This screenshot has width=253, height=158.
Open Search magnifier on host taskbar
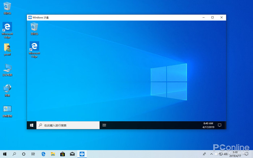(14, 154)
